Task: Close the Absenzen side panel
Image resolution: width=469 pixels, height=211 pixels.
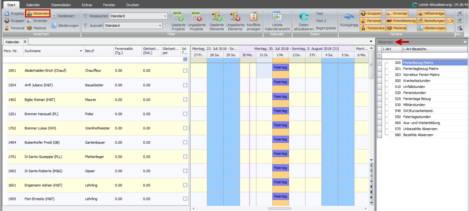Action: coord(465,42)
